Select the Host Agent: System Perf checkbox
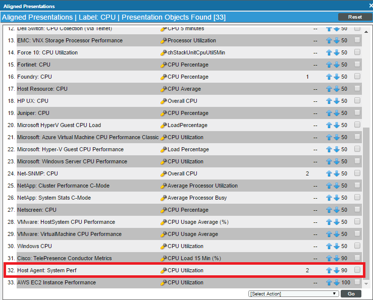Image resolution: width=373 pixels, height=300 pixels. pyautogui.click(x=357, y=270)
